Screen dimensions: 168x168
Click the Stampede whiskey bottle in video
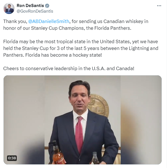click(58, 153)
